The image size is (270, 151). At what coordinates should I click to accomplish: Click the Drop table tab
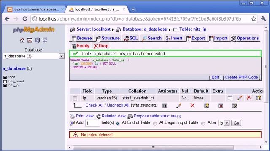click(x=101, y=46)
